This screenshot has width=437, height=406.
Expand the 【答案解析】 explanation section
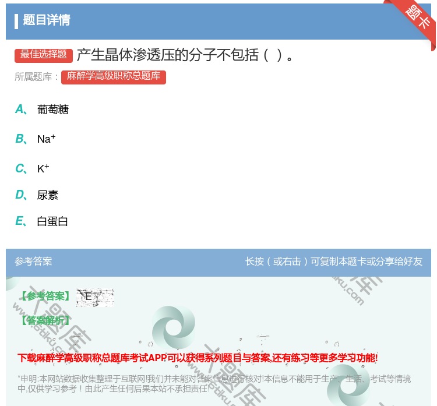(45, 320)
